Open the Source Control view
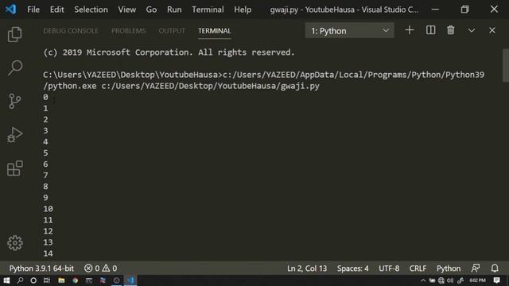Screen dimensions: 509x286 point(14,101)
